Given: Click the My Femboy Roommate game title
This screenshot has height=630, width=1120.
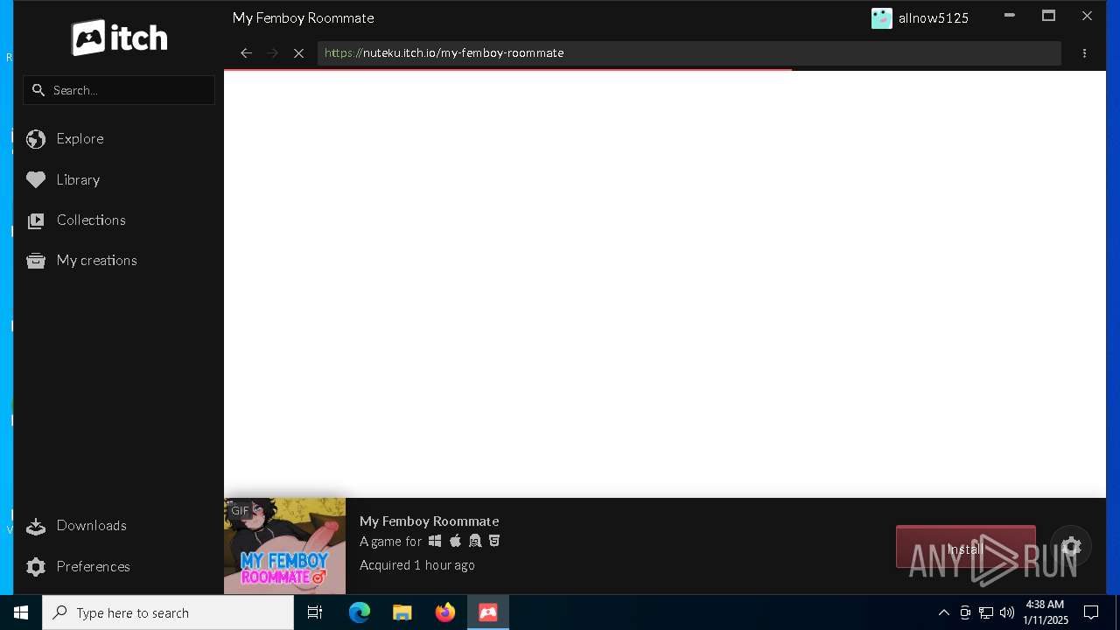Looking at the screenshot, I should click(429, 521).
